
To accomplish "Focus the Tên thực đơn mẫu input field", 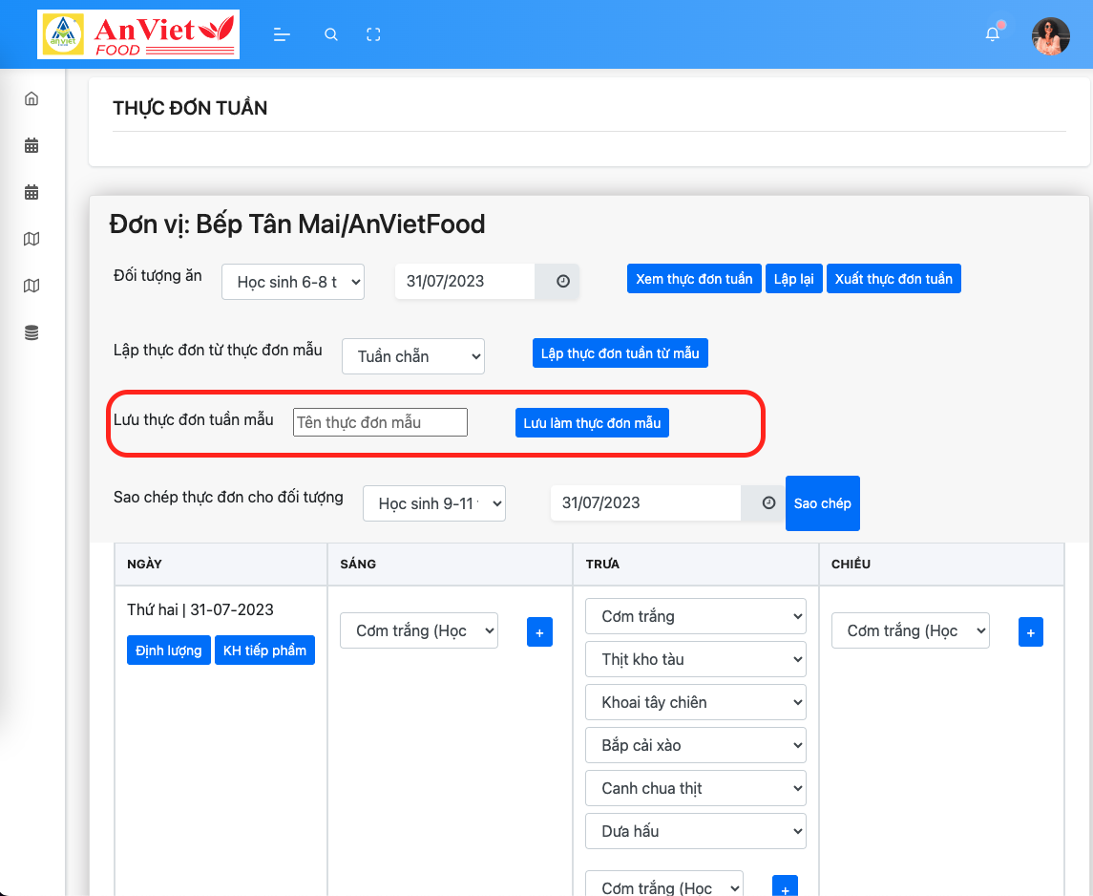I will [380, 422].
